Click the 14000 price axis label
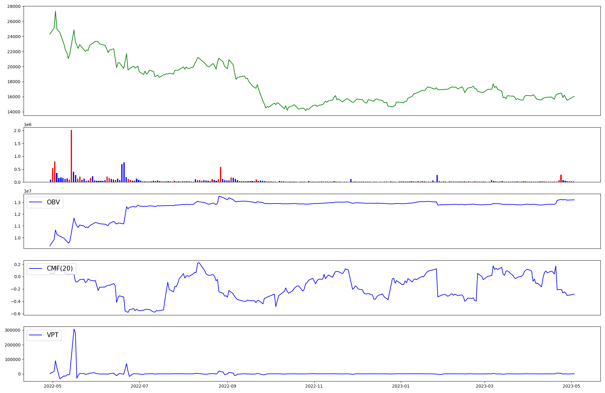 (x=13, y=112)
